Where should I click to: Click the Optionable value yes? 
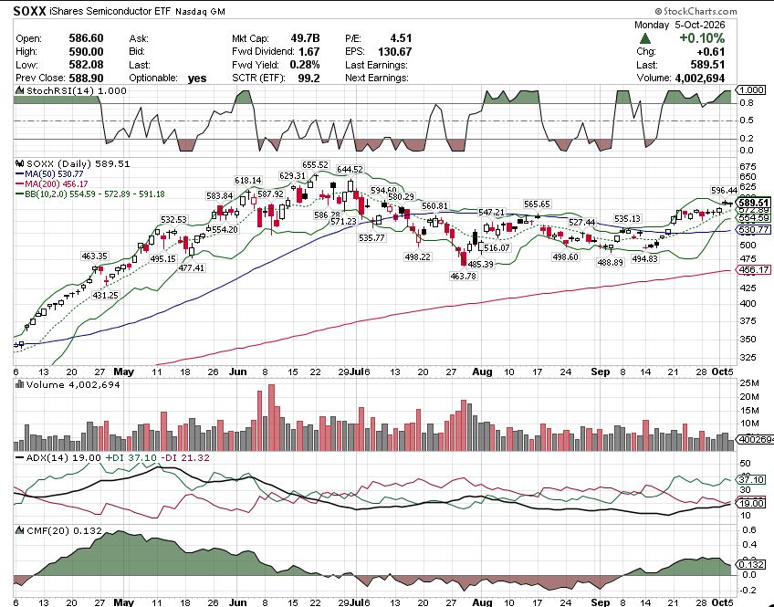click(x=197, y=78)
